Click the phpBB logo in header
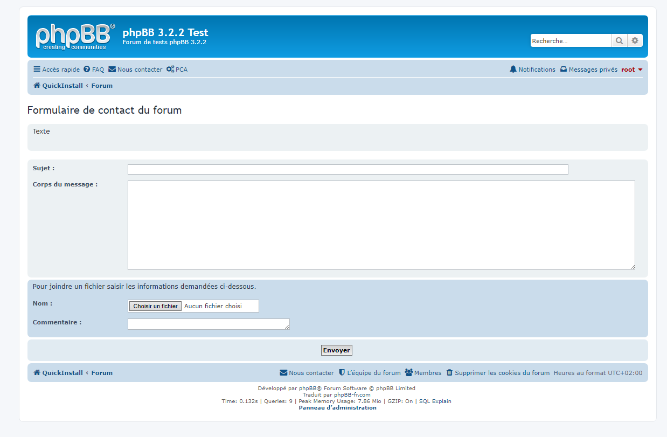Screen dimensions: 667x437 [75, 37]
